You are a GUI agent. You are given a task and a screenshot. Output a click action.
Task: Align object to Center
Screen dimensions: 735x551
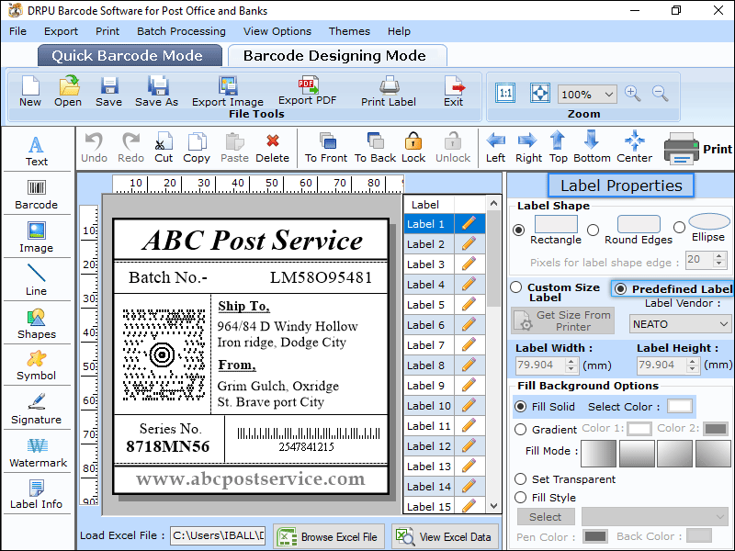[x=634, y=147]
